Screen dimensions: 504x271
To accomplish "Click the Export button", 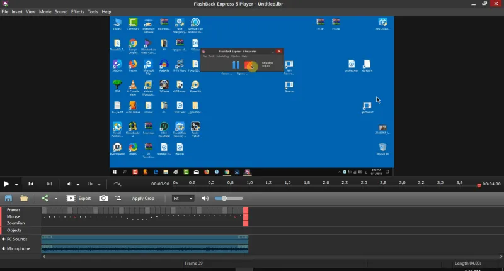I will (x=79, y=198).
